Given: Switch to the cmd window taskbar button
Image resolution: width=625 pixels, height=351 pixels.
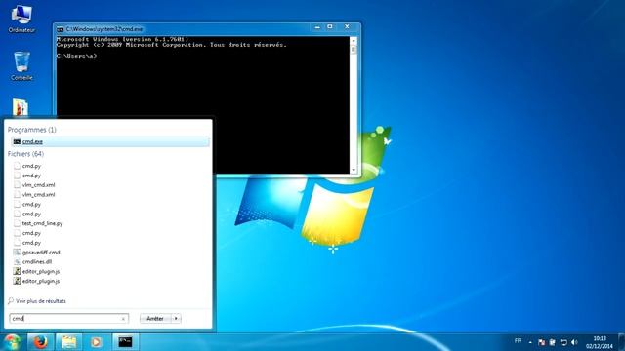Looking at the screenshot, I should (125, 342).
